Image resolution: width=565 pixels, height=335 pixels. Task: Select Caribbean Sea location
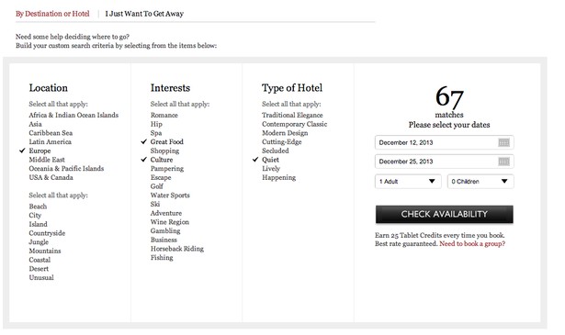point(51,133)
